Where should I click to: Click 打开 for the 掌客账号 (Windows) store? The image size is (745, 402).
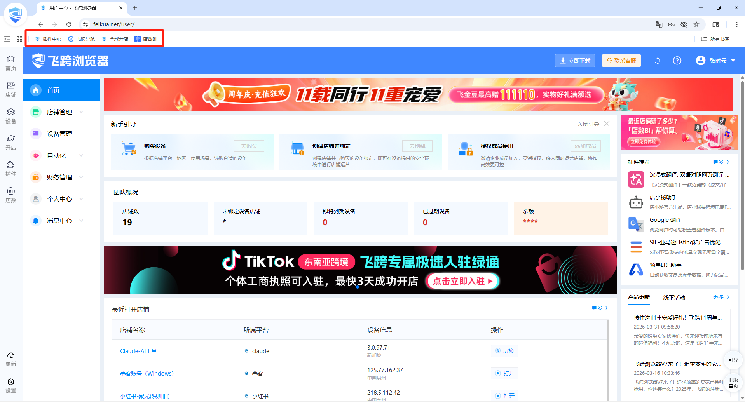click(504, 373)
